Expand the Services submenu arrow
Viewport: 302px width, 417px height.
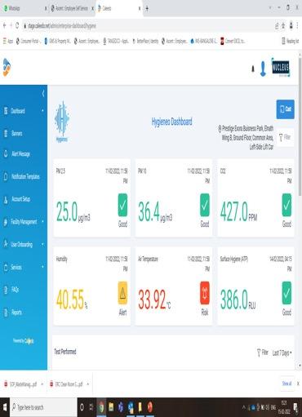(42, 267)
